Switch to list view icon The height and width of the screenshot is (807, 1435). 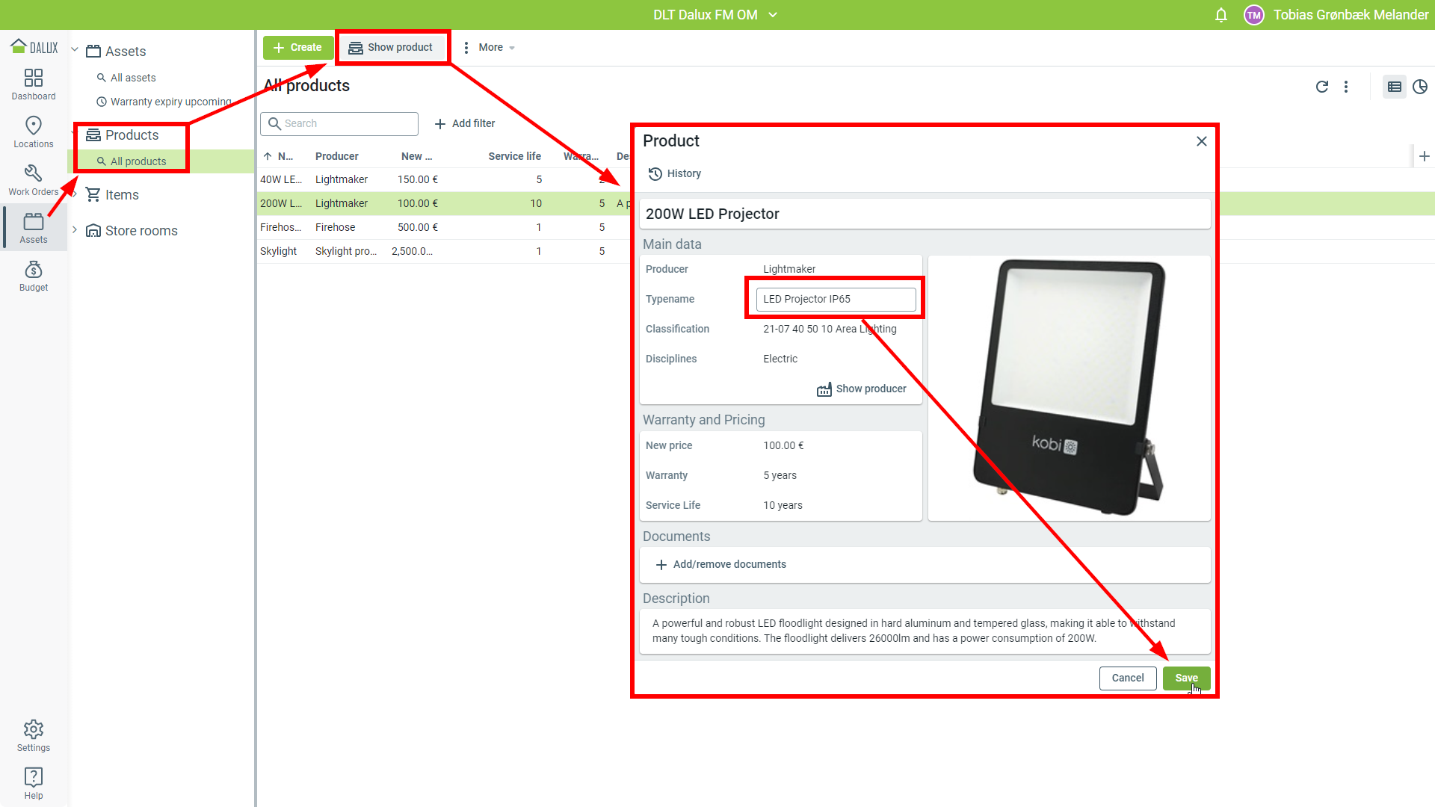coord(1395,87)
